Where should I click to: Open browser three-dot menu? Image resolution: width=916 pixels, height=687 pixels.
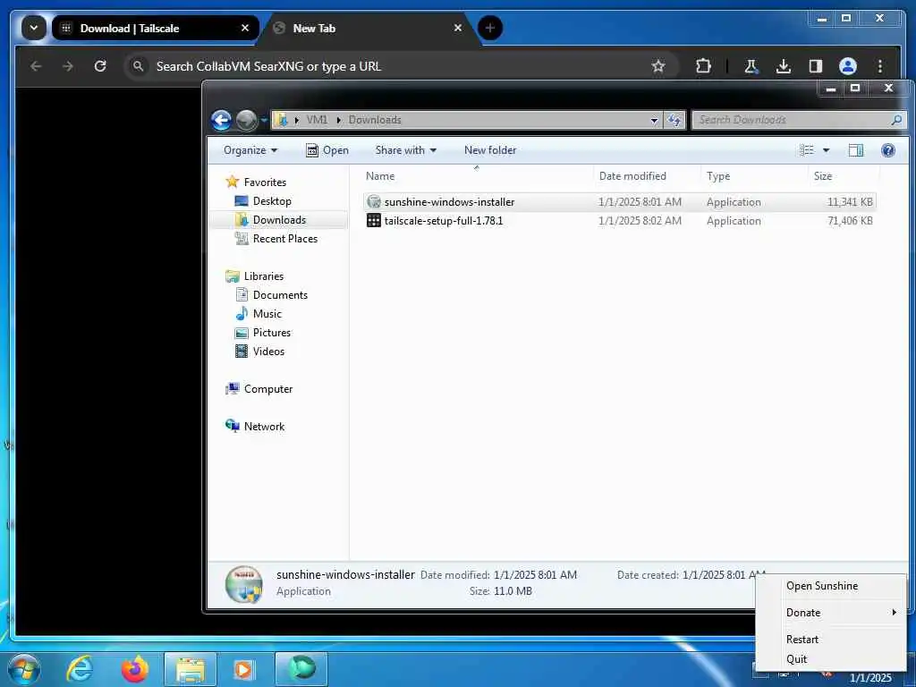coord(880,66)
